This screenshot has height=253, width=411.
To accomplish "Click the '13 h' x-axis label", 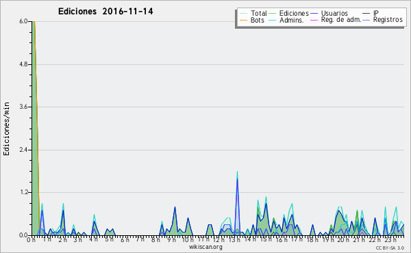I will tap(234, 240).
